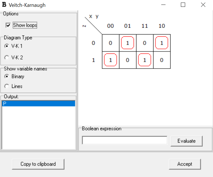This screenshot has width=213, height=177.
Task: Toggle the looped cell at xy=01, z=0
Action: click(128, 43)
